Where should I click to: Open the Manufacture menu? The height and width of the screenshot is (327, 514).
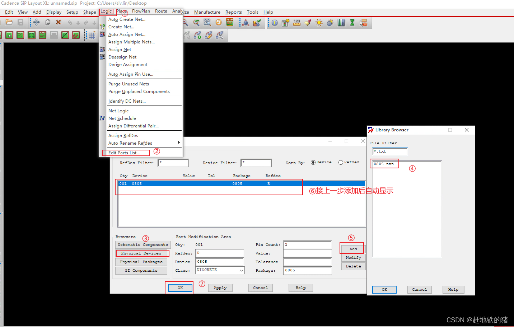[207, 12]
